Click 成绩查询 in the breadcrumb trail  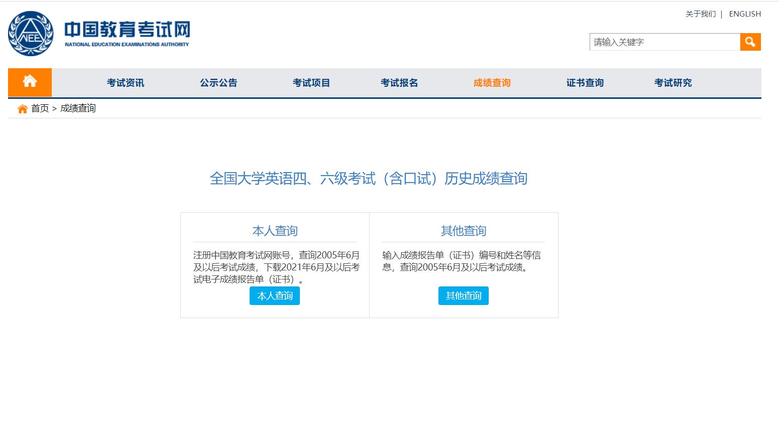tap(78, 108)
